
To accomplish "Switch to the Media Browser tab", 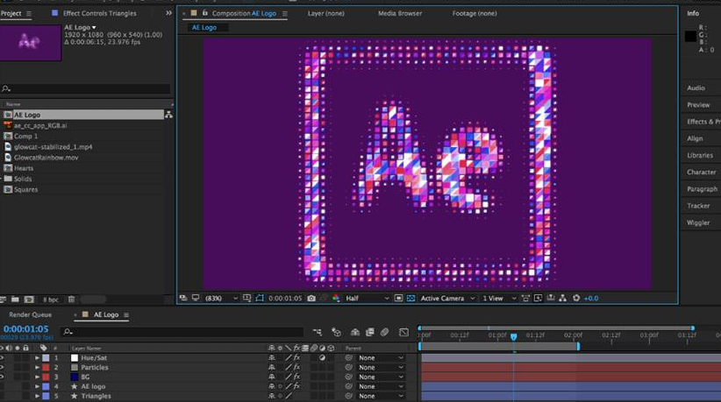I will (400, 13).
